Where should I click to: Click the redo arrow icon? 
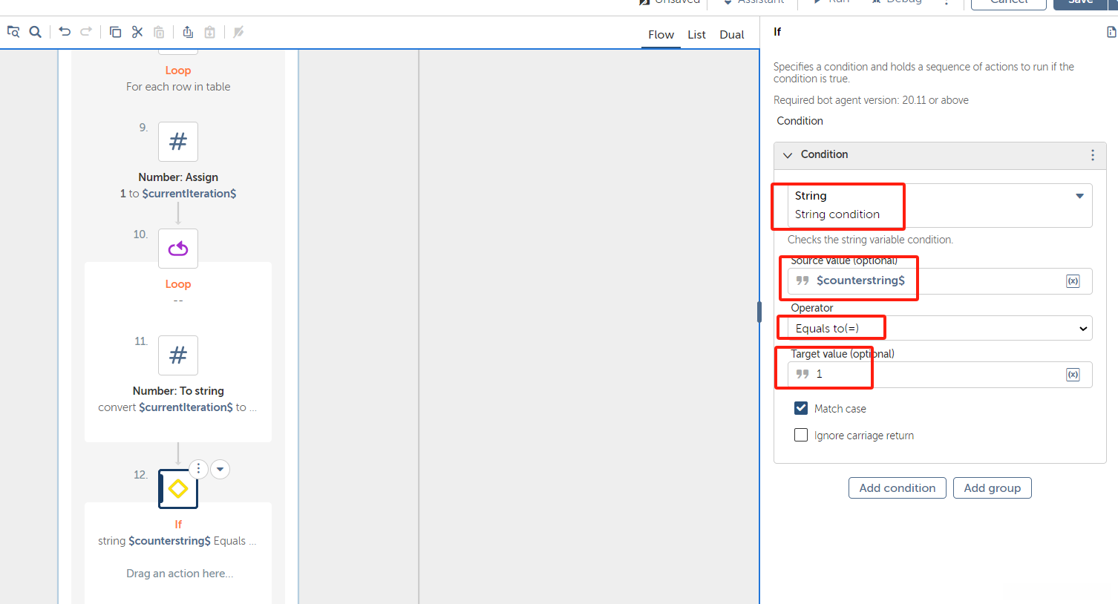point(86,32)
